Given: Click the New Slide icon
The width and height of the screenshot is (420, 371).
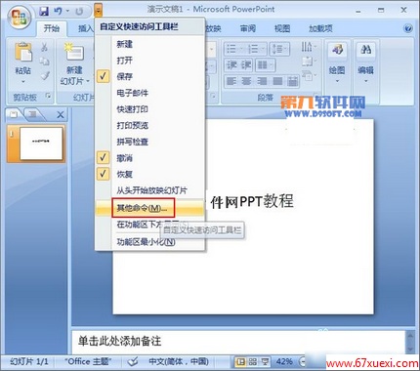Looking at the screenshot, I should [x=74, y=52].
